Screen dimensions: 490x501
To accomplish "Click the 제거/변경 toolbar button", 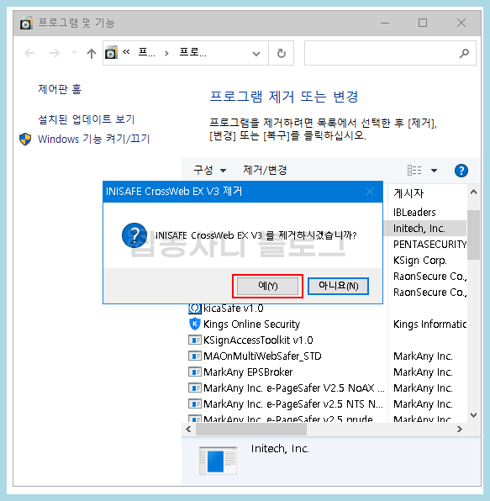I will tap(265, 171).
